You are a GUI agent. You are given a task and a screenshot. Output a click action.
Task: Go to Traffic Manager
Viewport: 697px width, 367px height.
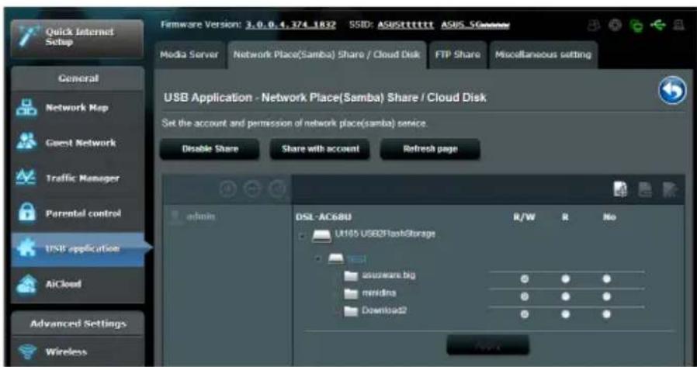(x=77, y=178)
